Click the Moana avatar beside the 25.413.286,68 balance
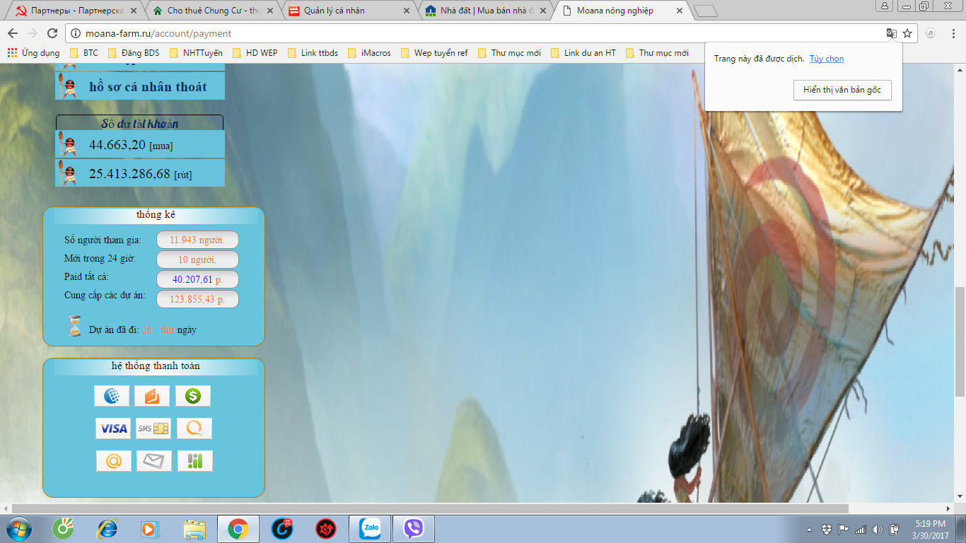This screenshot has height=543, width=966. coord(69,173)
